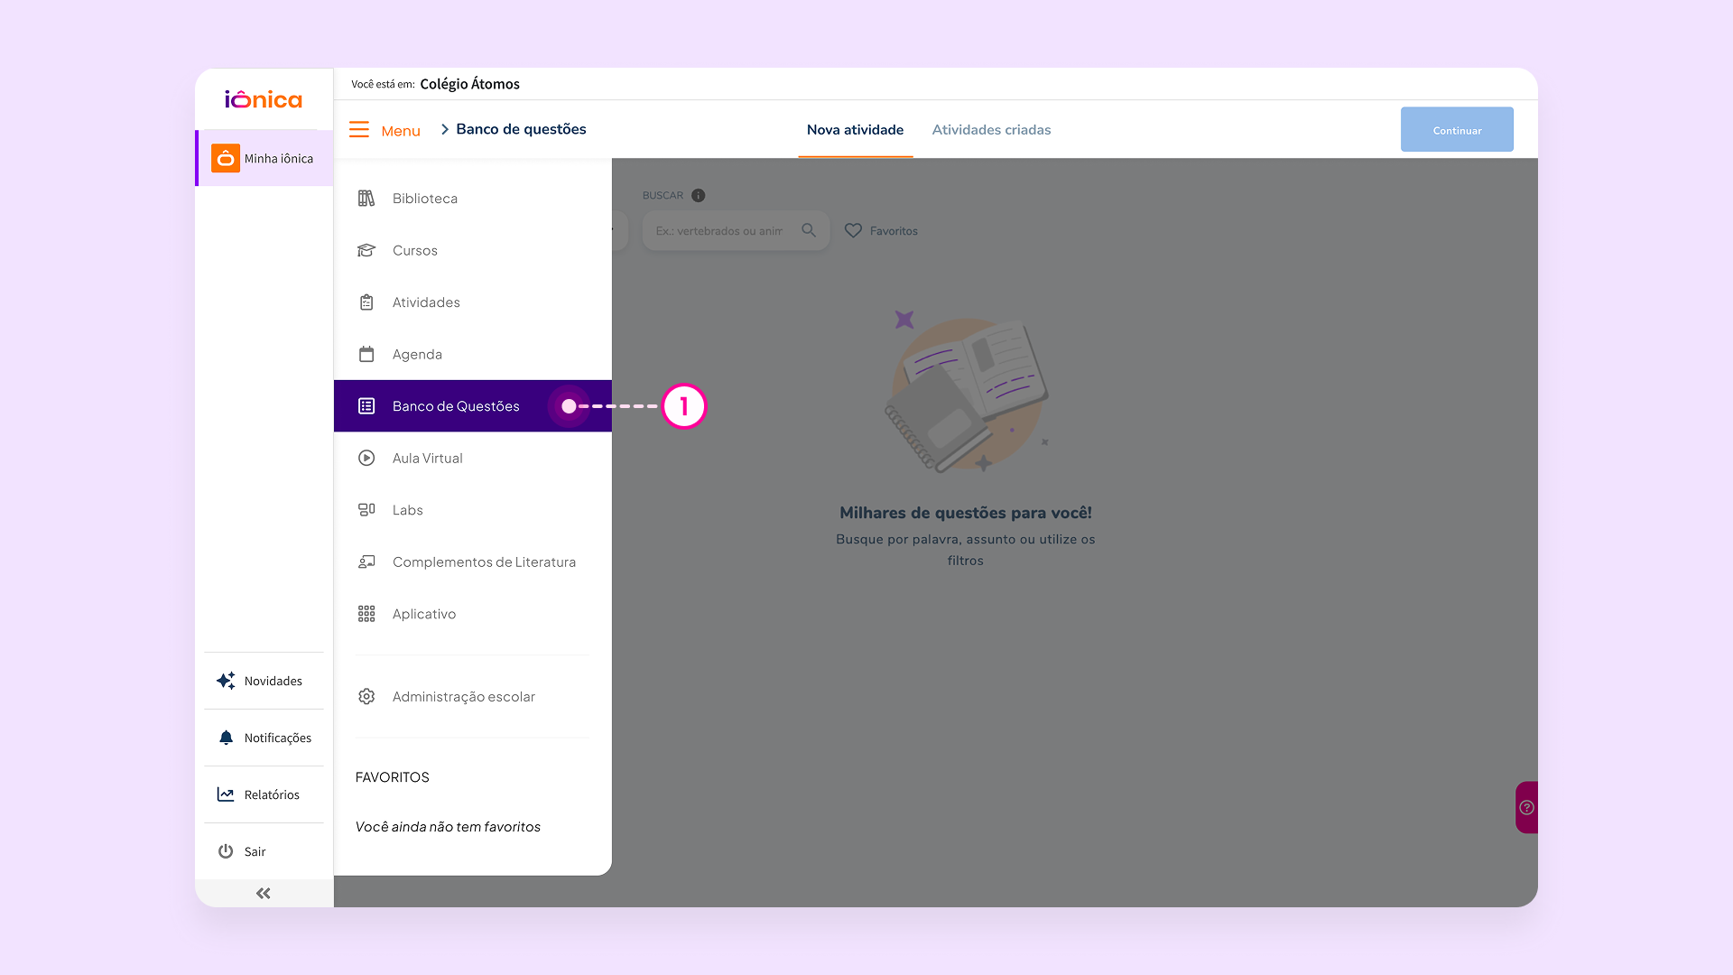Open the help question-mark widget
Image resolution: width=1733 pixels, height=975 pixels.
pos(1526,807)
